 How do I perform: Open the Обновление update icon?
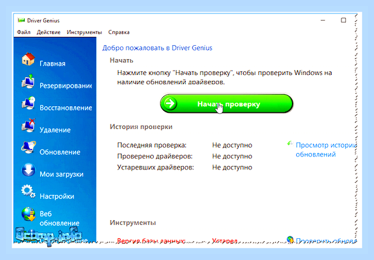28,147
